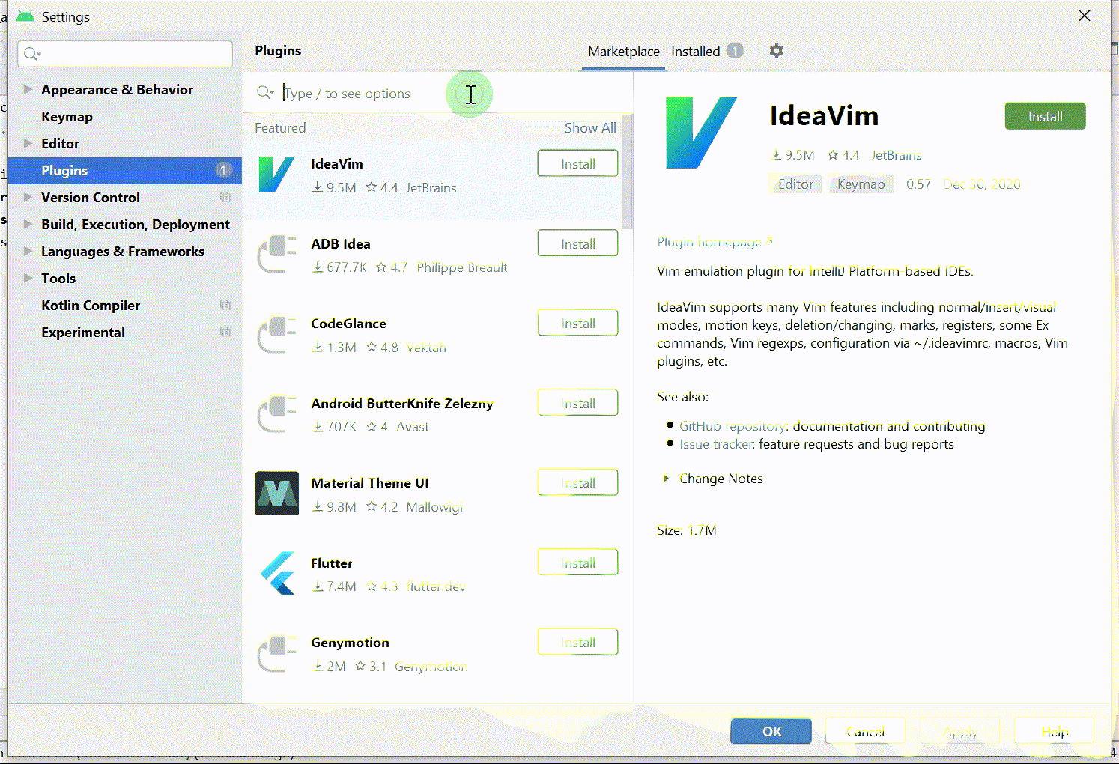
Task: Click the 'Size: 1.7M' text
Action: click(x=687, y=530)
